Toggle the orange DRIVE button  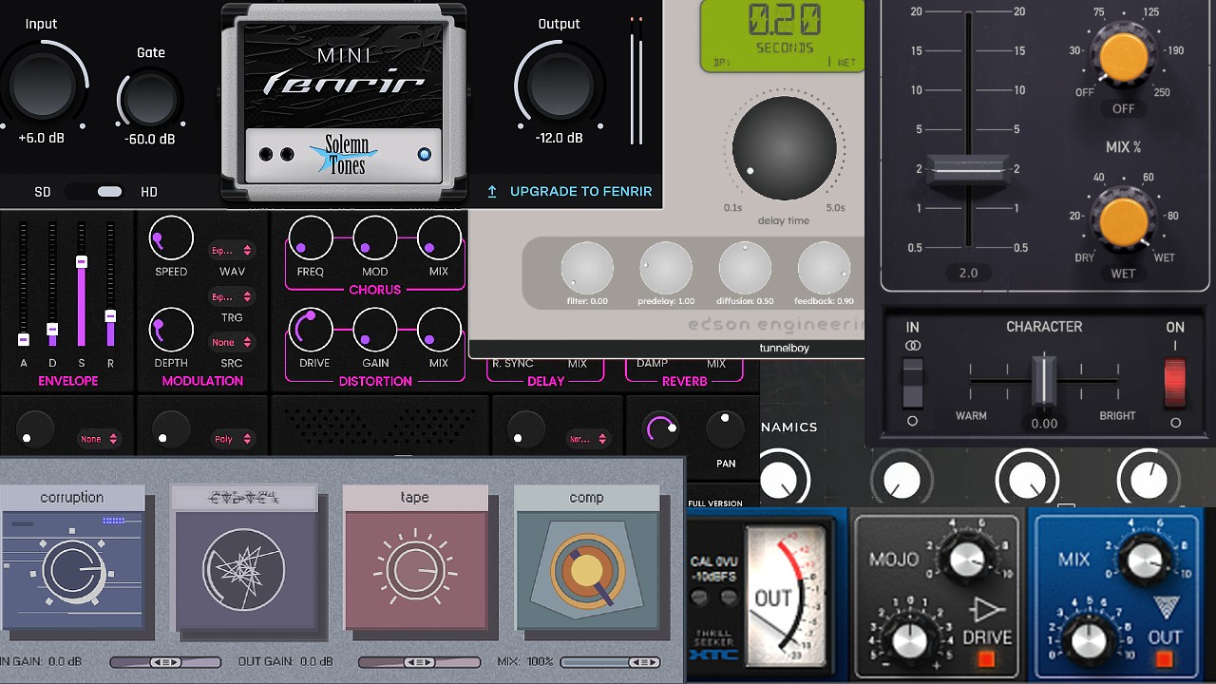click(988, 659)
